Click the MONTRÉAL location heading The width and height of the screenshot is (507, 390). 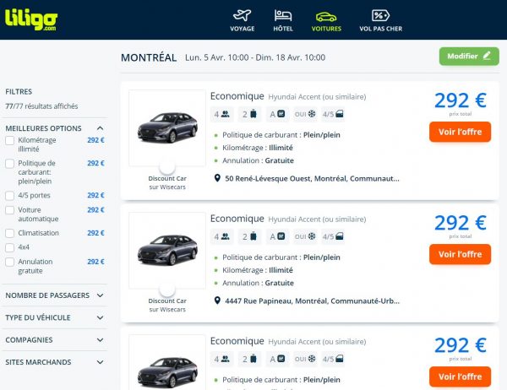pyautogui.click(x=149, y=57)
